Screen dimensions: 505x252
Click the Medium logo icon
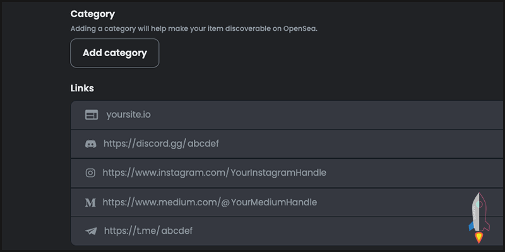90,202
